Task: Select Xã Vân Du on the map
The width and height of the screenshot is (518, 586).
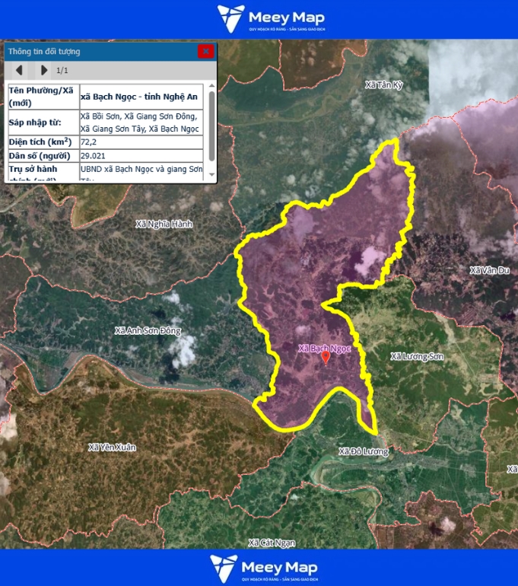Action: (489, 271)
